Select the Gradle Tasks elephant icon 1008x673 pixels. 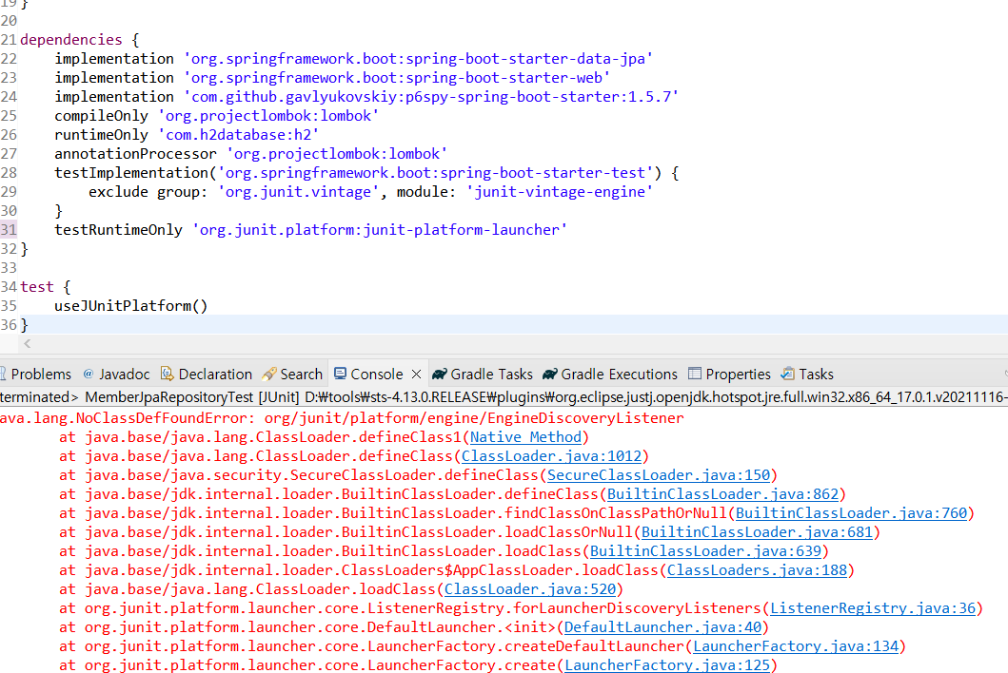[x=437, y=374]
